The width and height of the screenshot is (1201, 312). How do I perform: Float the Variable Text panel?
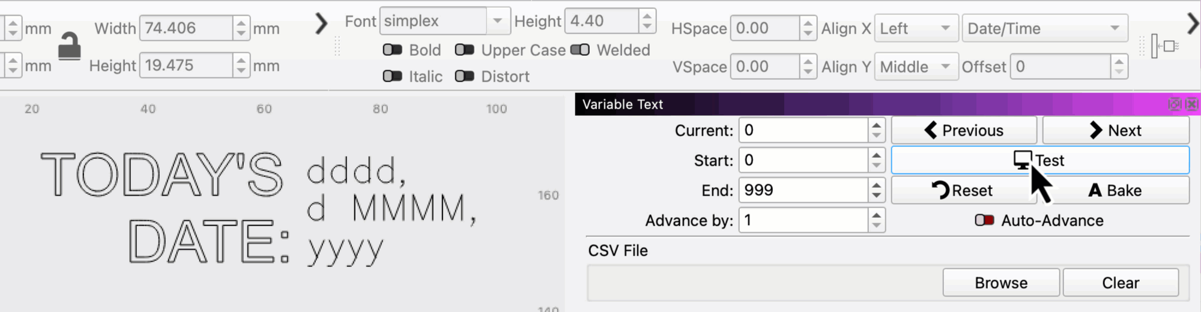(1175, 104)
